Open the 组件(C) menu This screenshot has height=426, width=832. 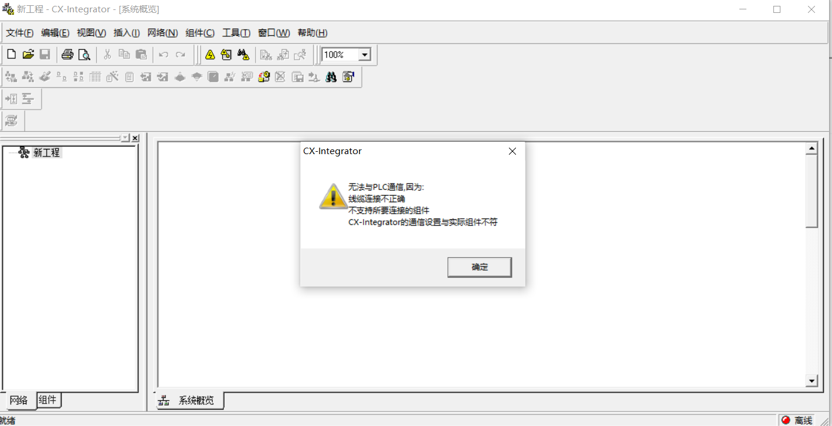[x=200, y=33]
